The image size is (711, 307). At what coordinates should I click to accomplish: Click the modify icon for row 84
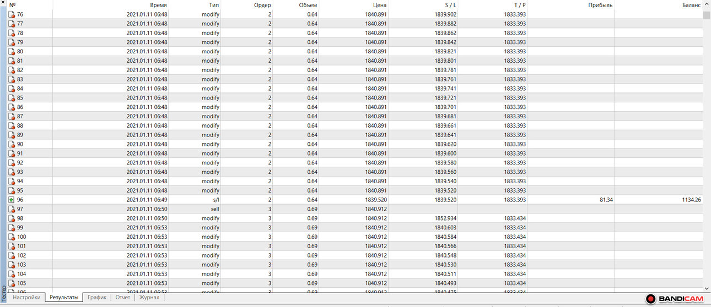click(11, 89)
